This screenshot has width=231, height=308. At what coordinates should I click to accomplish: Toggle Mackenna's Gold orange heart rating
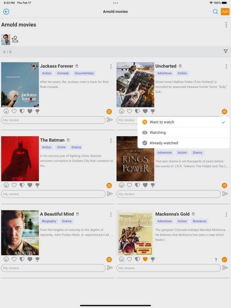coord(145,259)
